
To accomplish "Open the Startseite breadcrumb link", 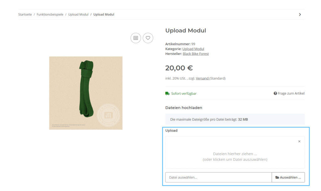I will (25, 14).
